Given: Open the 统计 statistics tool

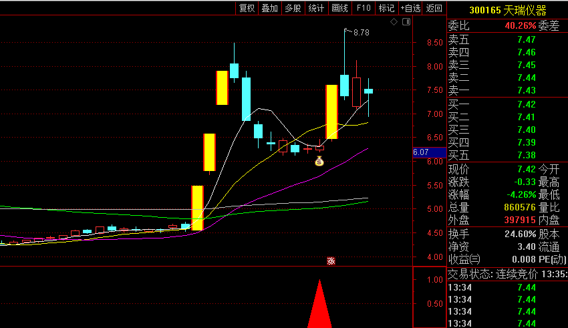Looking at the screenshot, I should (x=316, y=8).
